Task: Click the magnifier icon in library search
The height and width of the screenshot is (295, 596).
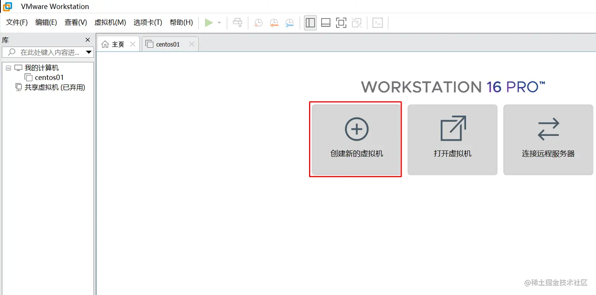Action: click(x=12, y=52)
